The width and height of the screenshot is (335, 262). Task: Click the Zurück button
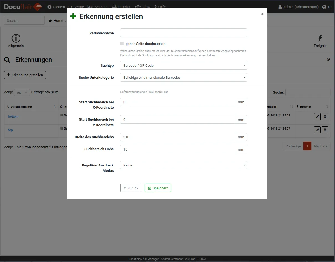[x=131, y=188]
